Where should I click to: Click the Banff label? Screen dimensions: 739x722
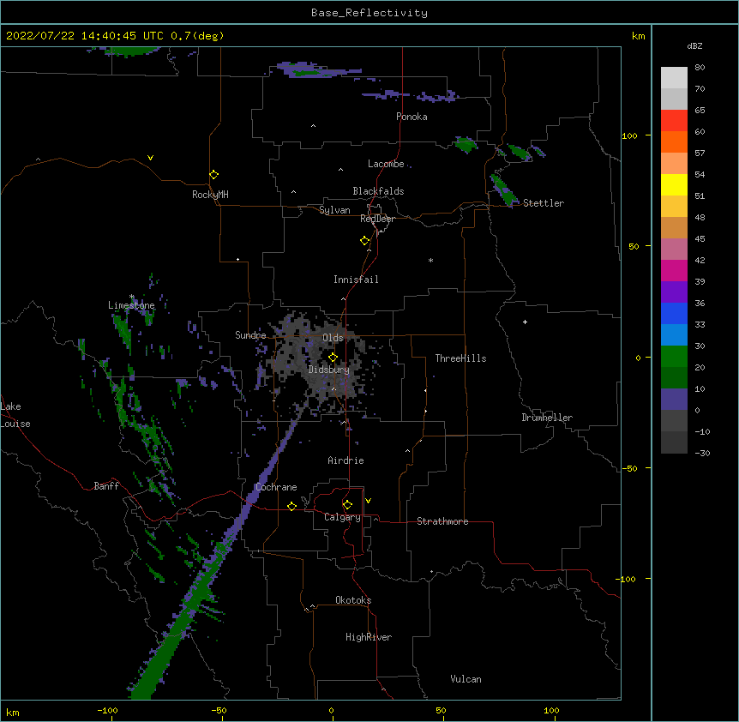(x=106, y=486)
